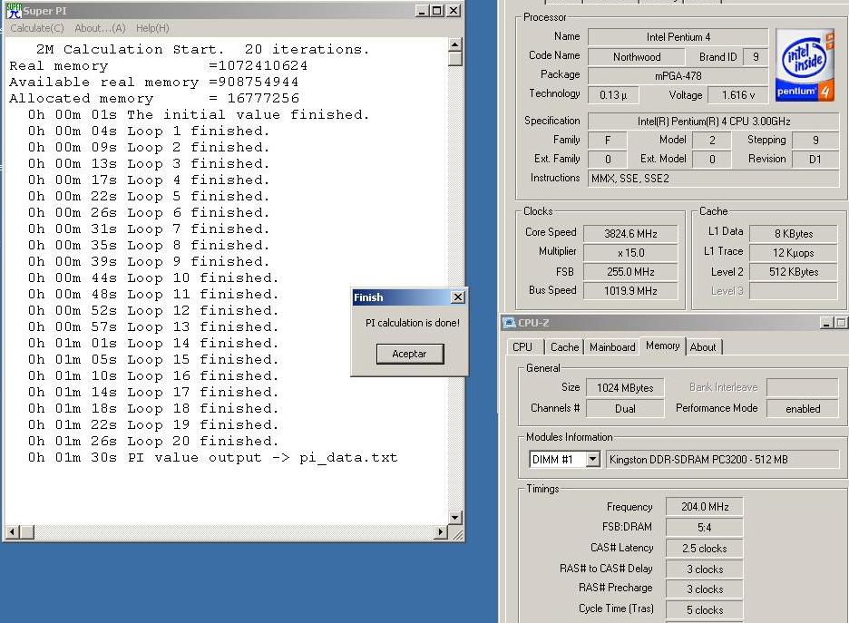
Task: Maximize the Super PI window
Action: 437,11
